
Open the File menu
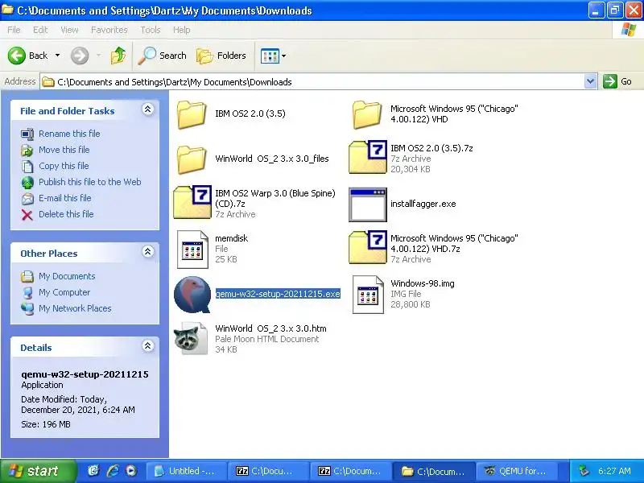click(14, 30)
